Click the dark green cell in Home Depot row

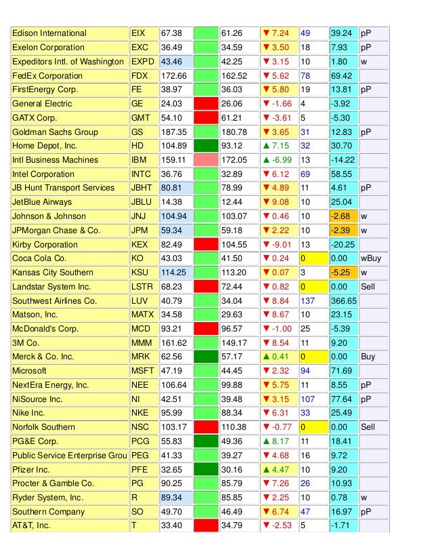(x=206, y=146)
